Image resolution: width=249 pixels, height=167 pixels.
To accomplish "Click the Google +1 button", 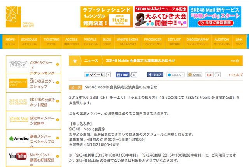I will pos(209,75).
